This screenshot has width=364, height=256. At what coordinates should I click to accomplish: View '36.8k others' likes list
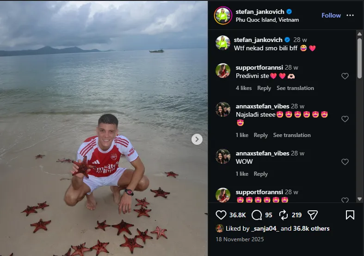[311, 228]
